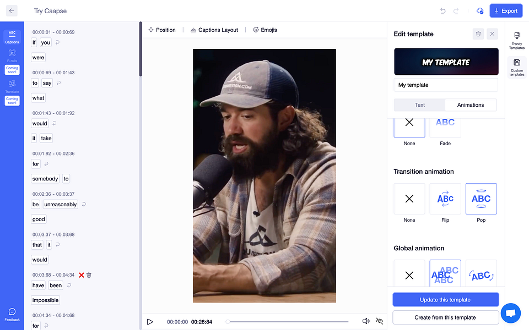Choose Flip transition animation

[445, 199]
